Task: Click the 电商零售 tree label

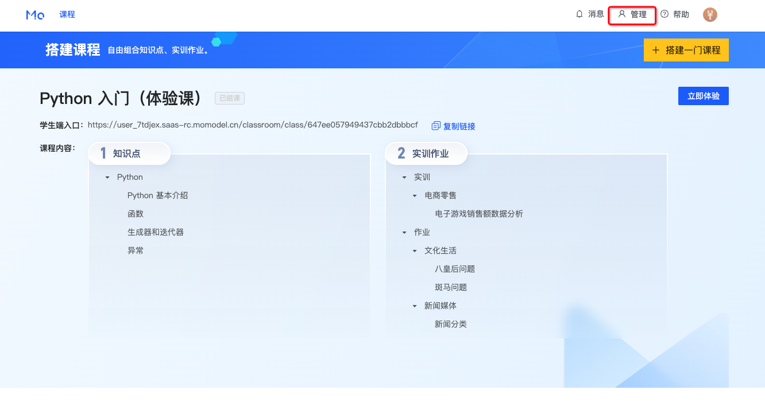Action: (441, 195)
